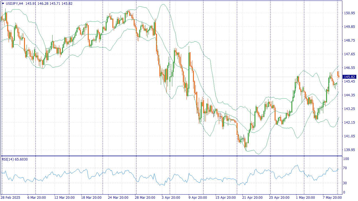358x201 pixels.
Task: Click the 25 Apr 20:00 time label
Action: 279,198
